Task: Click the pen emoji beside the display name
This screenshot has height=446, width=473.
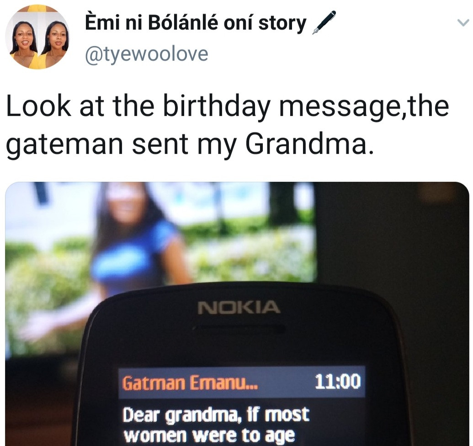Action: tap(324, 23)
